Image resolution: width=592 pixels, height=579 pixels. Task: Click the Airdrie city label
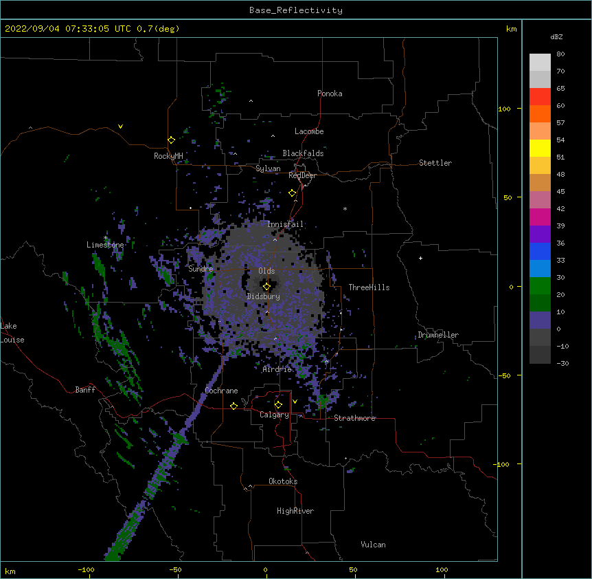click(x=277, y=369)
